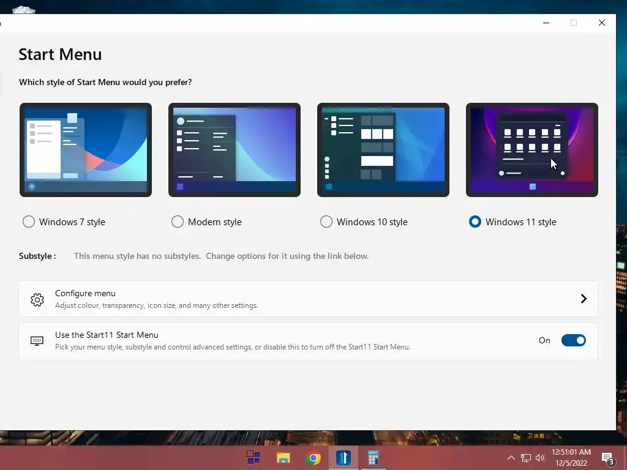Click the On label next to the toggle
Viewport: 627px width, 470px height.
(544, 340)
